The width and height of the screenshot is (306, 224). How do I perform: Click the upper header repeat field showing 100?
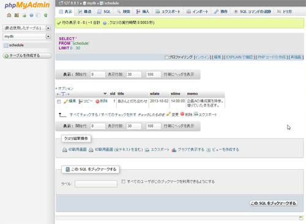point(154,74)
